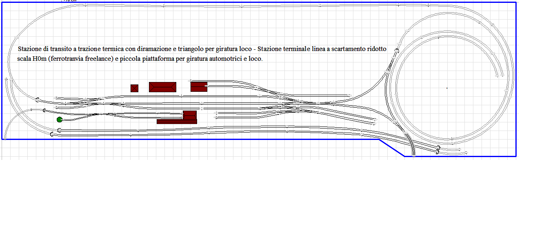Click the small square shed building
The width and height of the screenshot is (555, 235).
click(134, 88)
